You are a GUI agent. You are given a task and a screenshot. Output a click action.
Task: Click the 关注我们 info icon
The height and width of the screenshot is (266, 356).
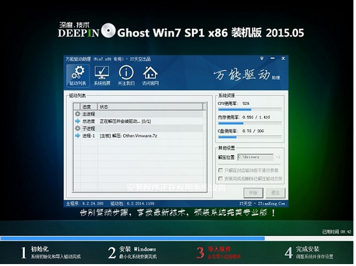coord(126,75)
